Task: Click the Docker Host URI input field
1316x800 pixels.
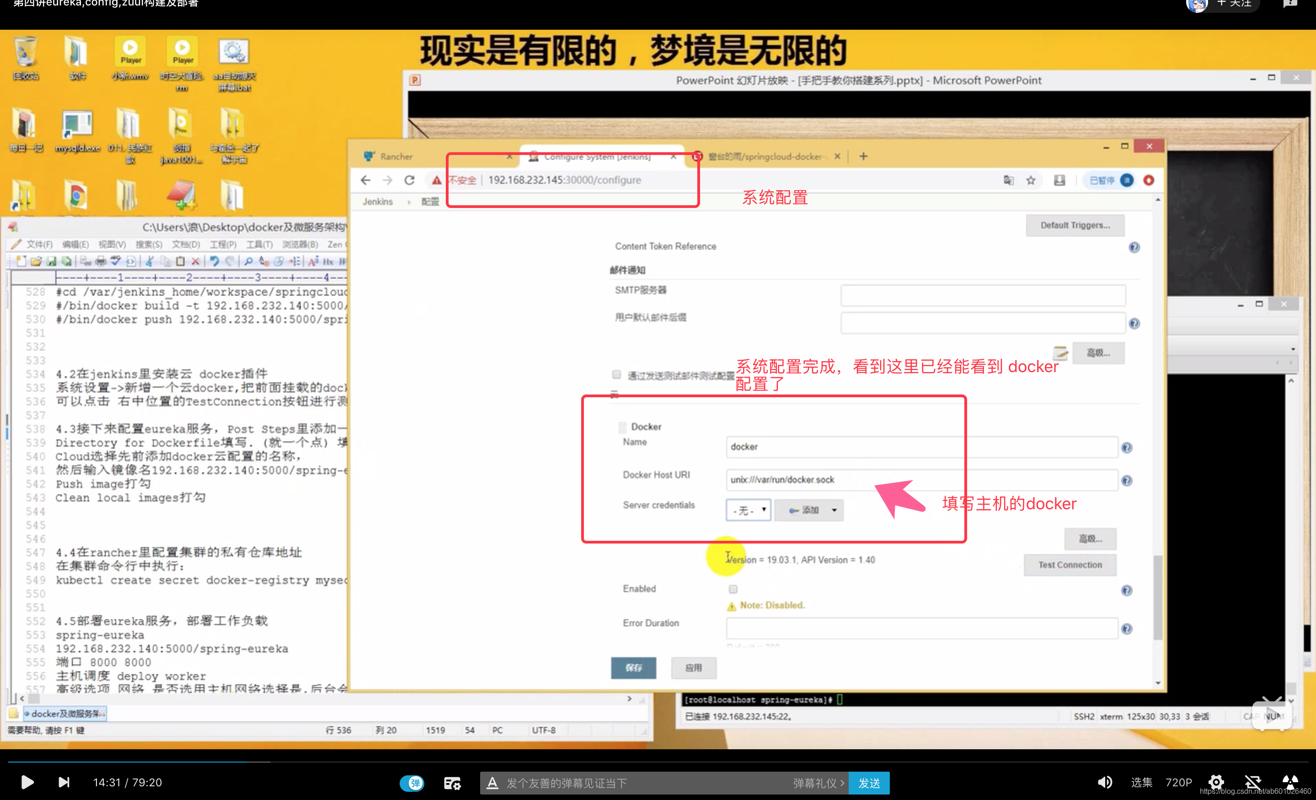Action: [x=922, y=480]
